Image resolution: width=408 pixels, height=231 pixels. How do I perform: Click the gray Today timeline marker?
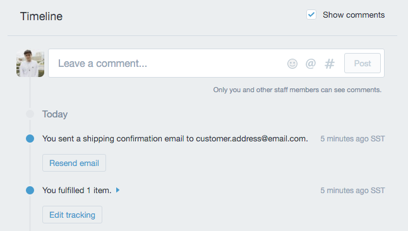tap(30, 114)
